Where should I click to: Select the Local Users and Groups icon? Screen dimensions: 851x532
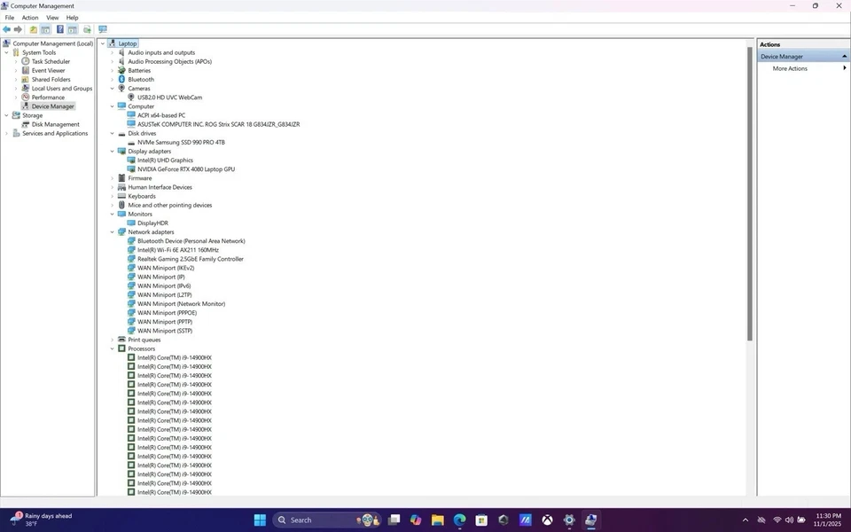[x=26, y=89]
